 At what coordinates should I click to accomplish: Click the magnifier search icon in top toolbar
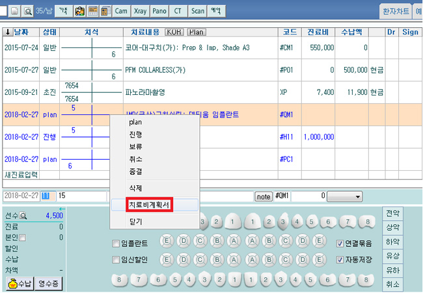pyautogui.click(x=27, y=11)
